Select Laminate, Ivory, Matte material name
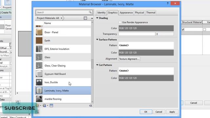 click(57, 91)
